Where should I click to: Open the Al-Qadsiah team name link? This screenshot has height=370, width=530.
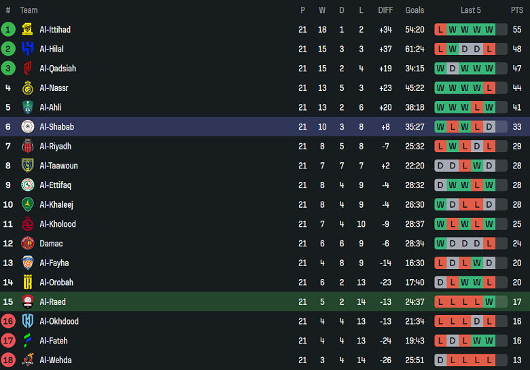click(58, 69)
